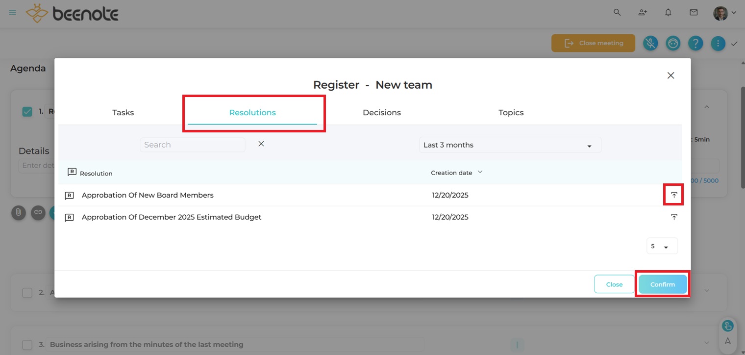Viewport: 745px width, 355px height.
Task: Switch to the Tasks tab
Action: click(x=123, y=112)
